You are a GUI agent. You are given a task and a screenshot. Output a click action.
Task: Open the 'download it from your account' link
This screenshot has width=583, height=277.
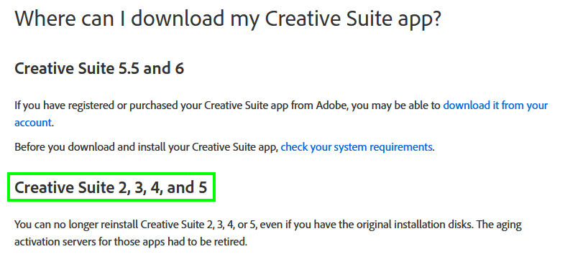click(495, 105)
